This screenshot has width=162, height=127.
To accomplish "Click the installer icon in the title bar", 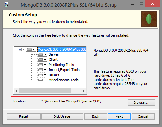I will (x=6, y=5).
